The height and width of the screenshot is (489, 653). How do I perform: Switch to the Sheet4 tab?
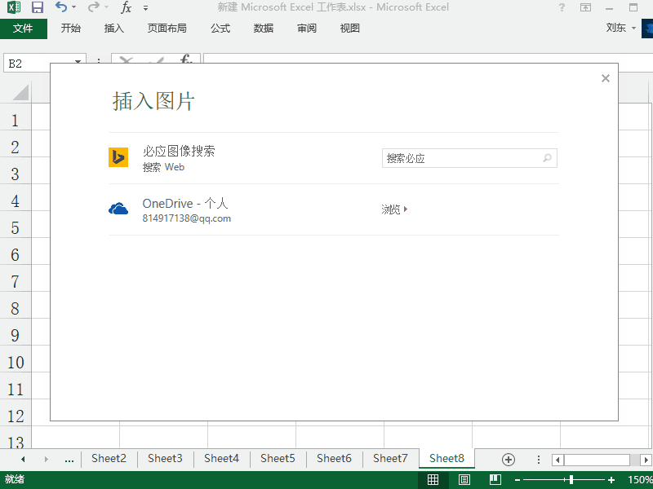[x=221, y=458]
